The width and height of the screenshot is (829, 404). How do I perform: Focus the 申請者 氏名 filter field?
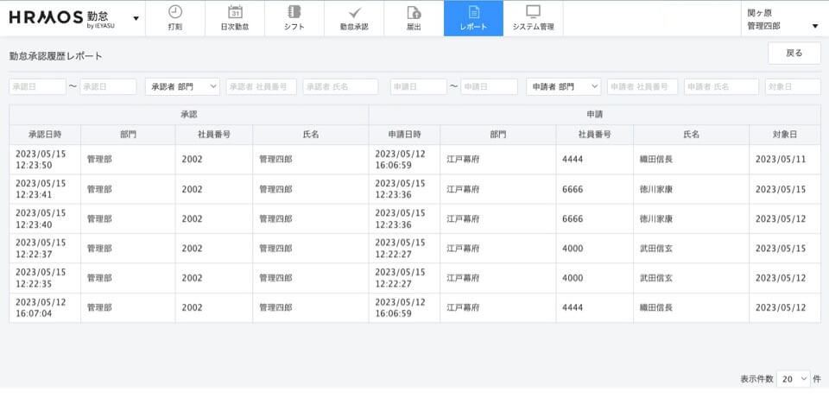tap(721, 87)
